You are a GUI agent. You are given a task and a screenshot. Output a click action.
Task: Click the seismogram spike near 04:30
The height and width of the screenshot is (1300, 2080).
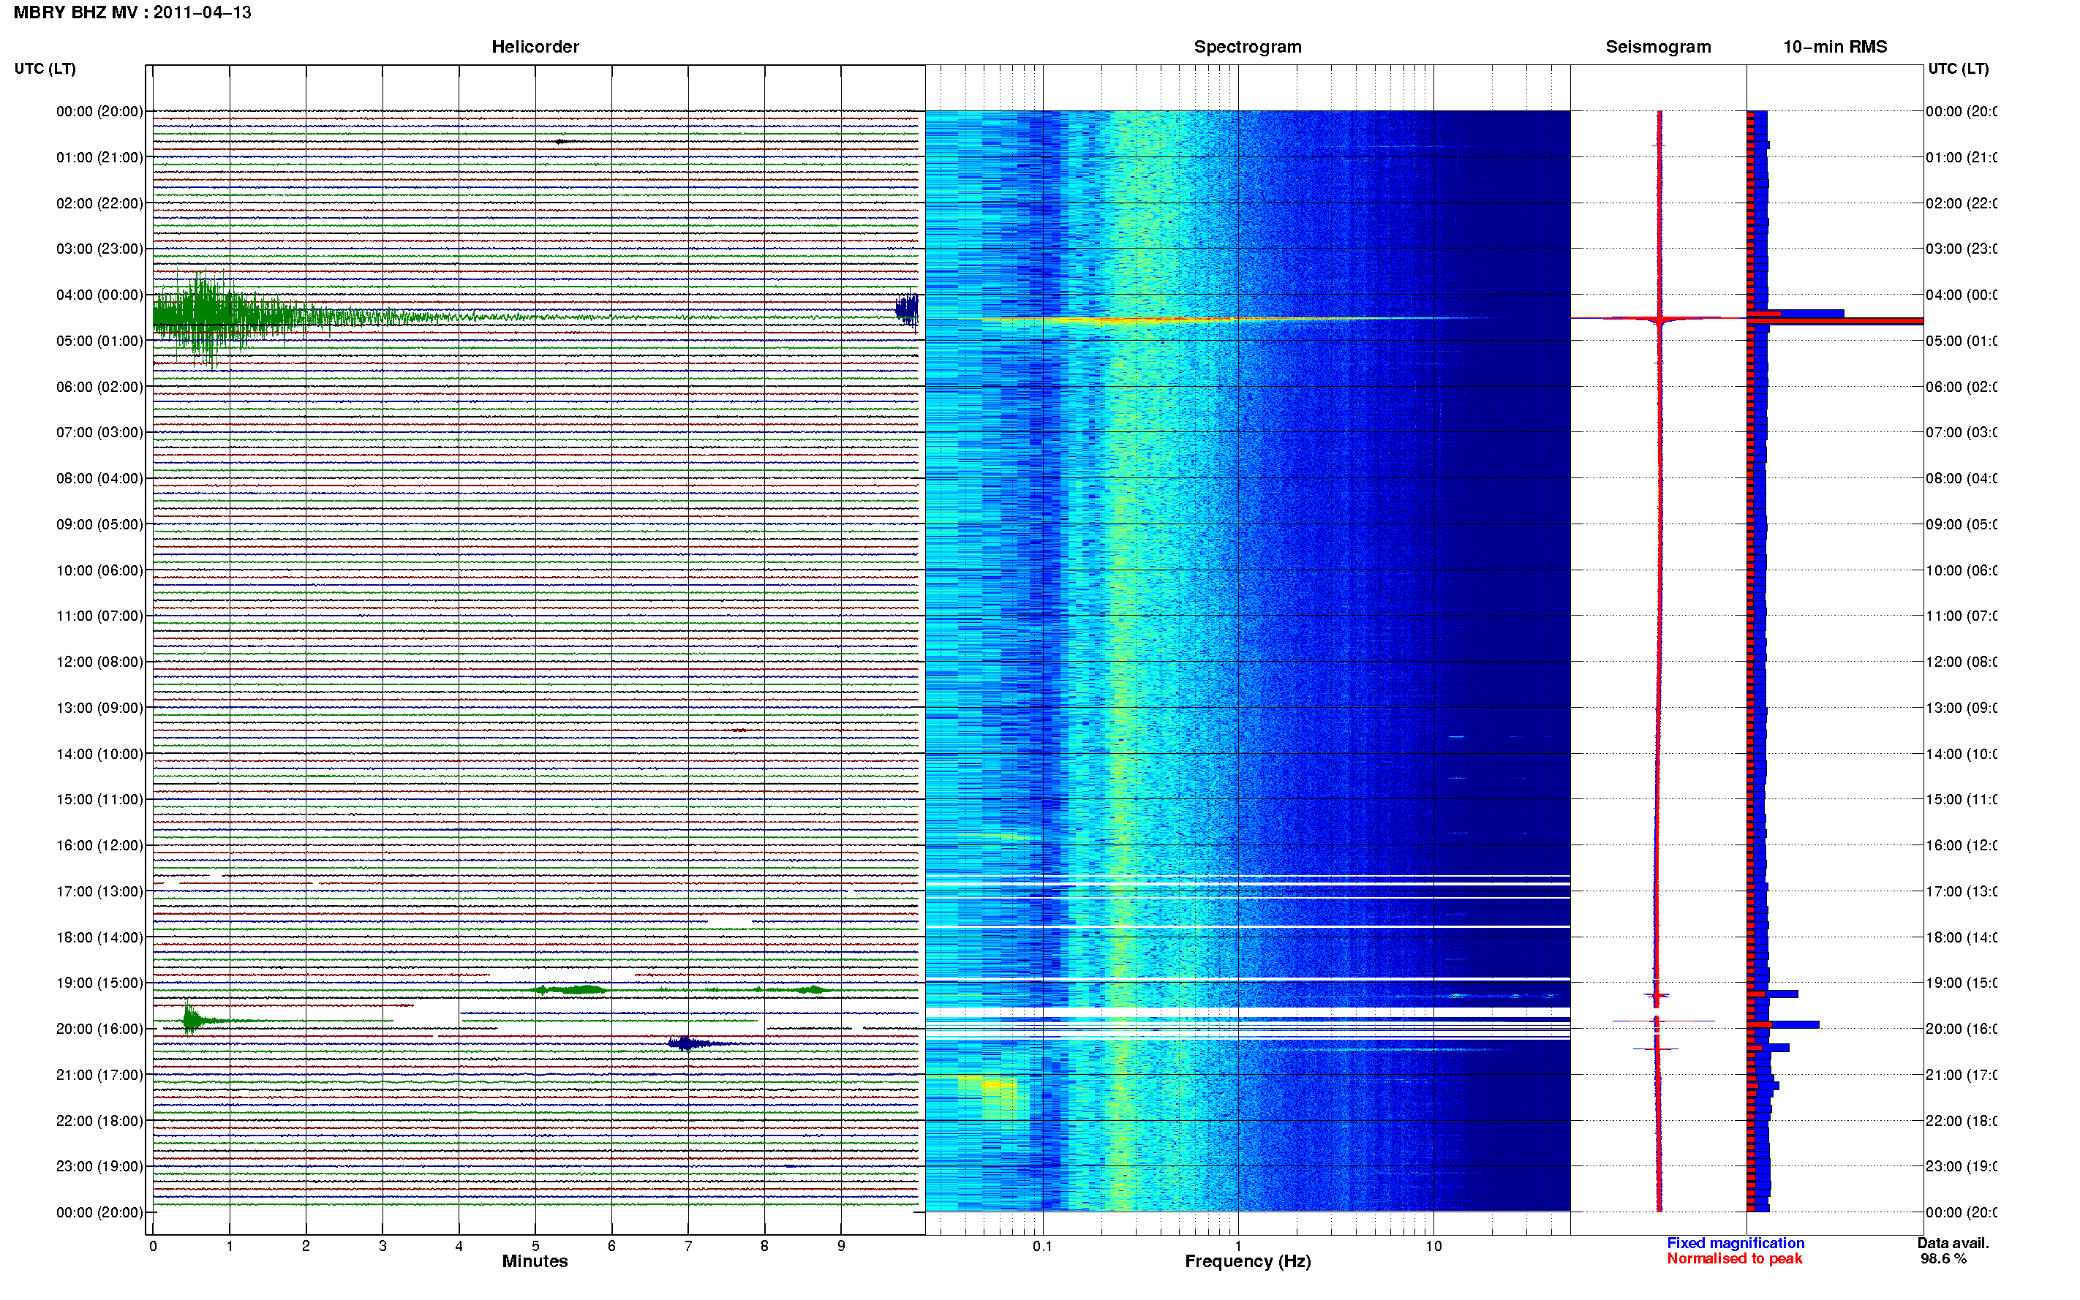[x=1659, y=320]
